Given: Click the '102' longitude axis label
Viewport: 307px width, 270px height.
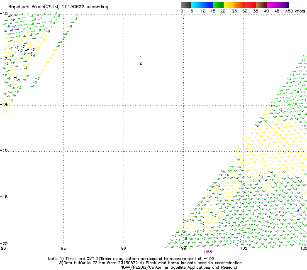Looking at the screenshot, I should pyautogui.click(x=244, y=248).
